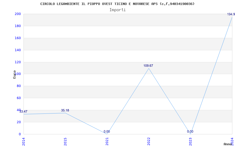Click the 60 y-axis tick label
Image resolution: width=235 pixels, height=147 pixels.
pyautogui.click(x=19, y=98)
